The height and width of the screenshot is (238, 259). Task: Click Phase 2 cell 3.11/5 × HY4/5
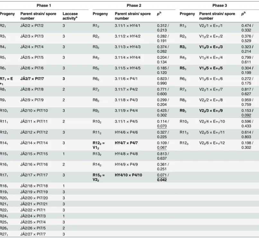coord(128,68)
